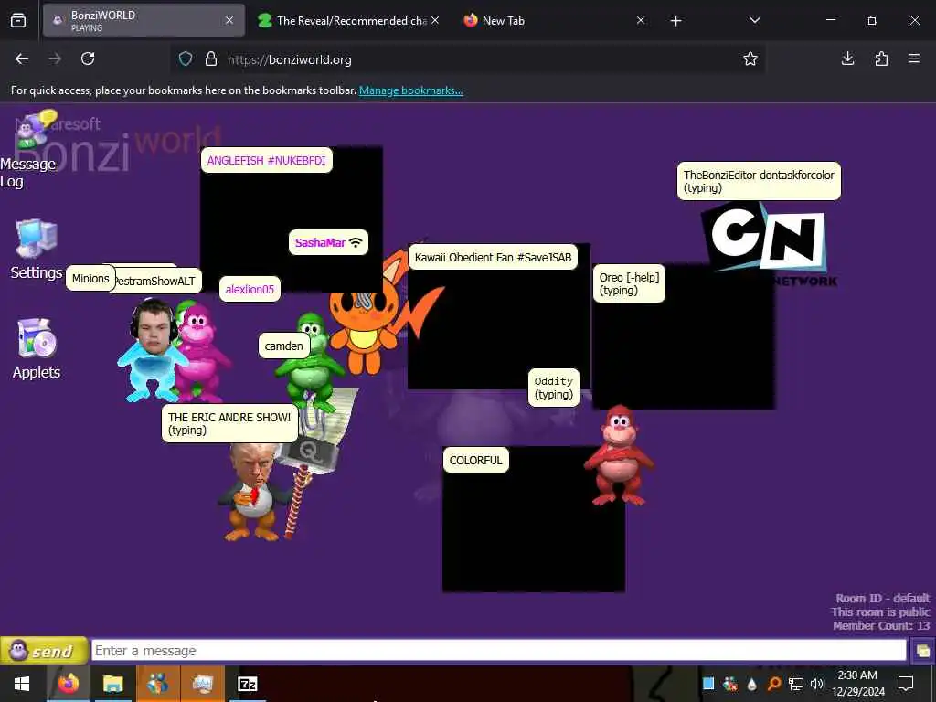936x702 pixels.
Task: Click the yellow icon right of message box
Action: pyautogui.click(x=923, y=651)
